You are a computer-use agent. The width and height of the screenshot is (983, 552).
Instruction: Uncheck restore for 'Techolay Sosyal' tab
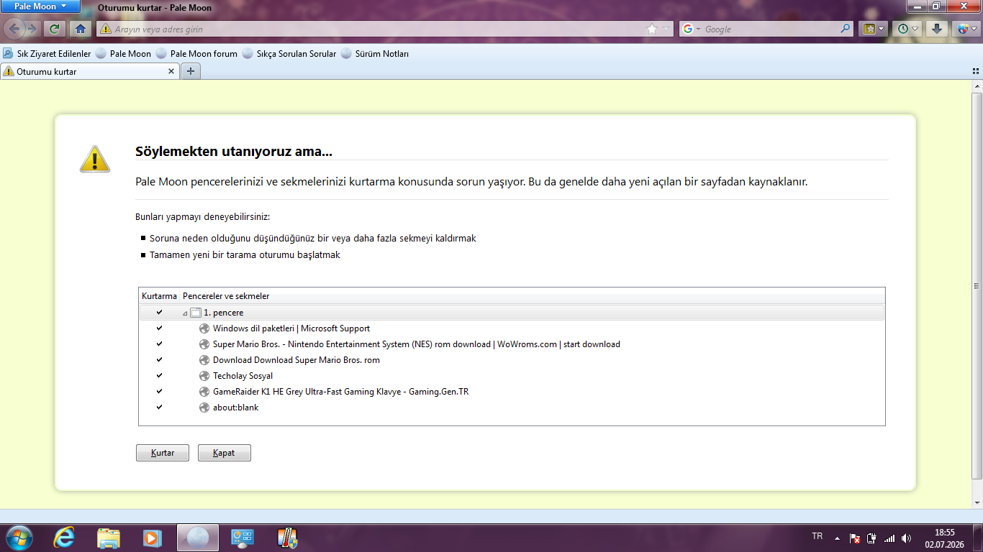tap(159, 376)
